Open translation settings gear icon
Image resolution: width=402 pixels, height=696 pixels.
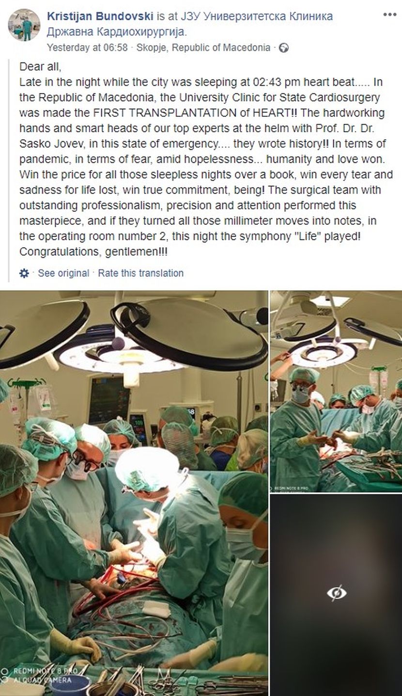(24, 273)
